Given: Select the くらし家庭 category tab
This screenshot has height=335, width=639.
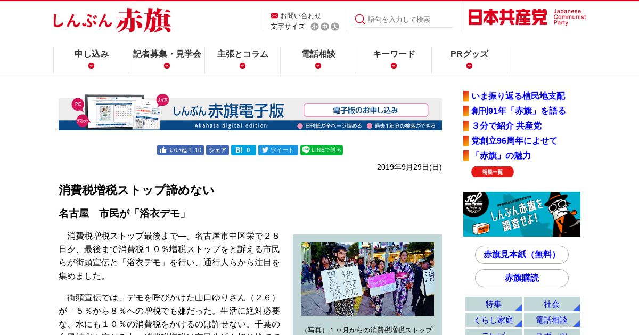Looking at the screenshot, I should pos(494,320).
